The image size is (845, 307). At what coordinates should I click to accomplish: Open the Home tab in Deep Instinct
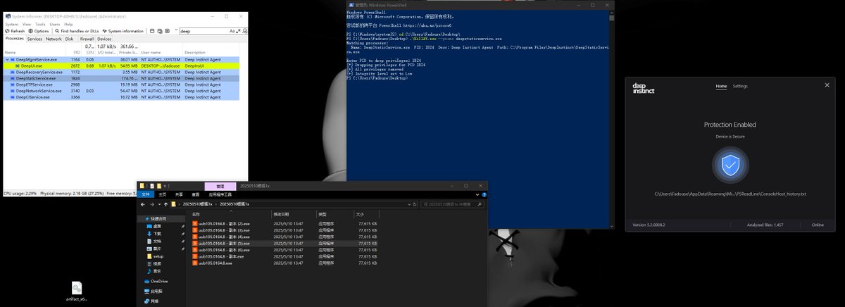[x=721, y=86]
